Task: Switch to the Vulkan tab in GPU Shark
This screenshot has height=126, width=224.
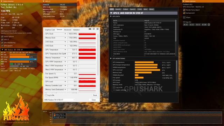Action: pyautogui.click(x=125, y=9)
